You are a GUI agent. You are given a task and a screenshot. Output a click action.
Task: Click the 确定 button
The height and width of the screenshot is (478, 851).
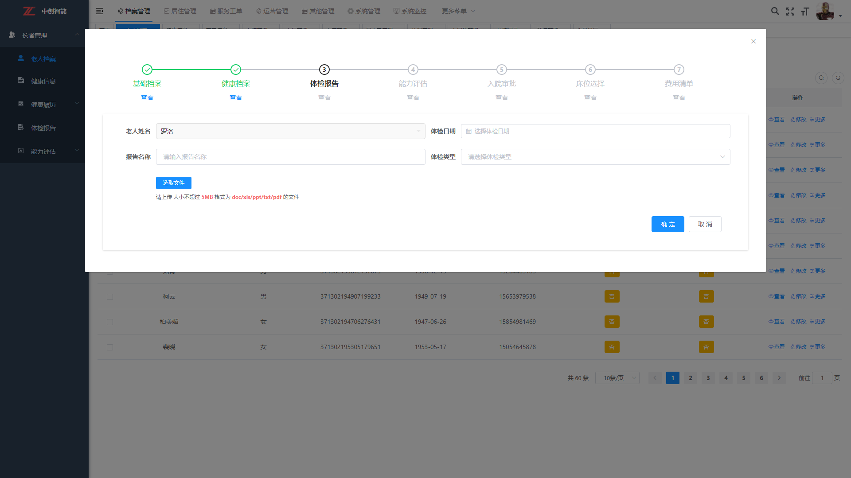pyautogui.click(x=668, y=224)
